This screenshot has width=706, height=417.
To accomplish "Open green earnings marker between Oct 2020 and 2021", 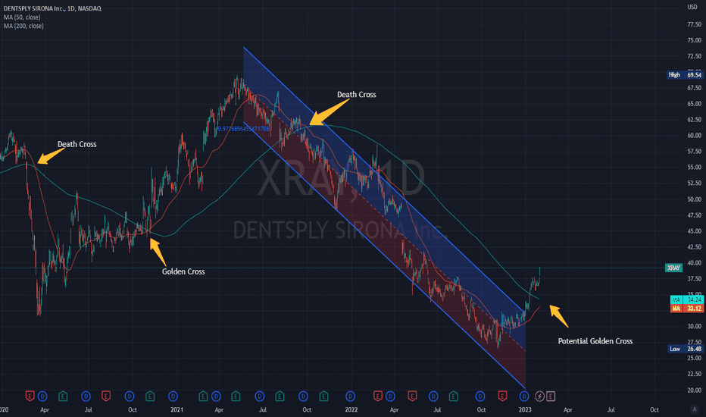I will point(150,397).
